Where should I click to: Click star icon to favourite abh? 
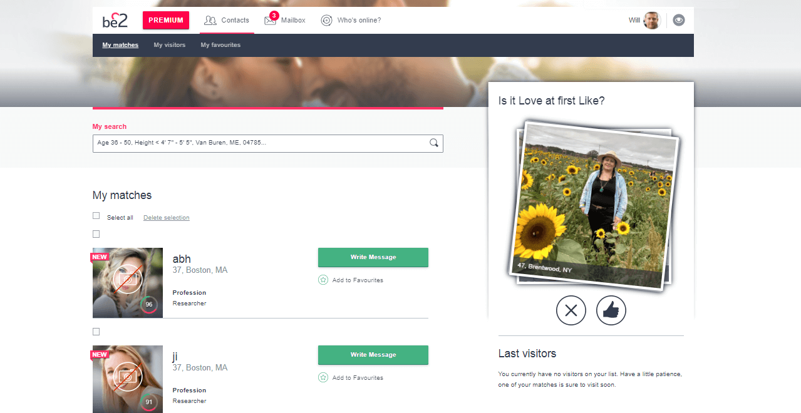coord(323,280)
